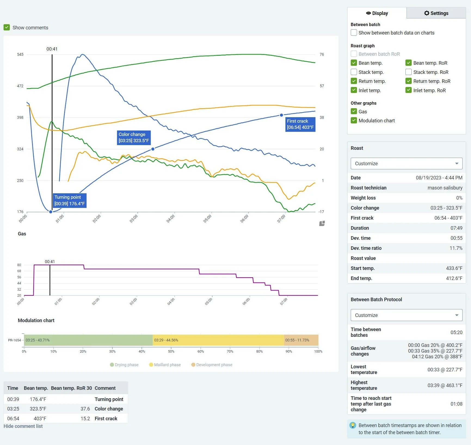
Task: Click the green Drying phase modulation bar
Action: coord(88,340)
